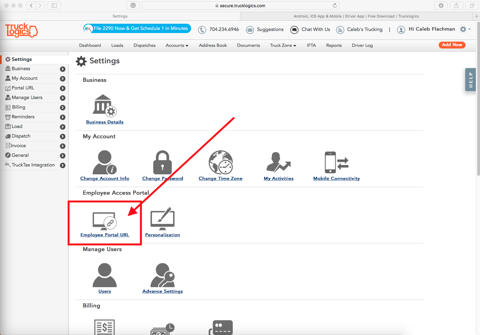Open the Driver Log menu
Screen dimensions: 480x335
click(x=362, y=45)
